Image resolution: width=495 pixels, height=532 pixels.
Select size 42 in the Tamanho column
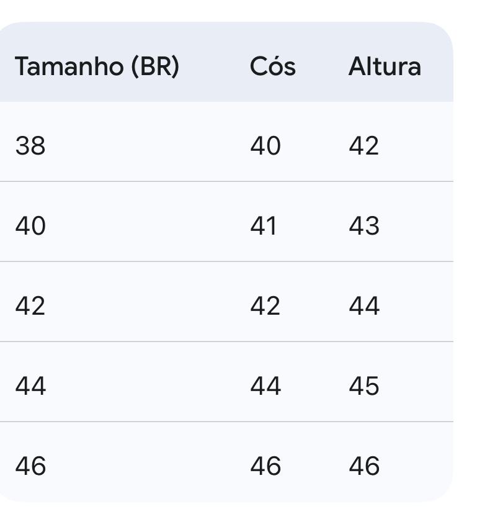pos(30,306)
